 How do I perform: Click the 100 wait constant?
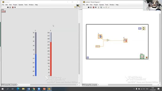click(140, 29)
